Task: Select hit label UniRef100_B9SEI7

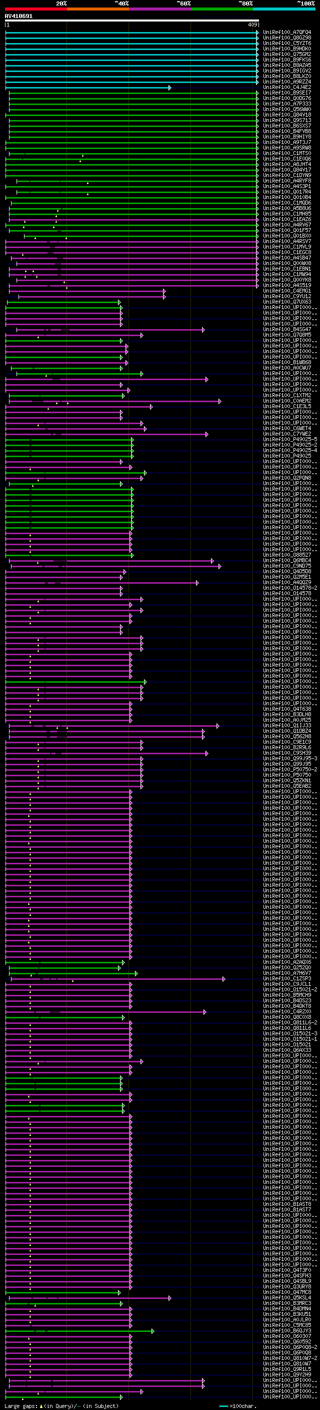Action: click(x=287, y=93)
